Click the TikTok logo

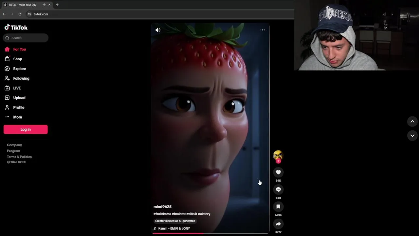coord(16,27)
